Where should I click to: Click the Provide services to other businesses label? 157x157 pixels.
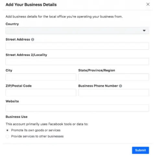click(37, 136)
